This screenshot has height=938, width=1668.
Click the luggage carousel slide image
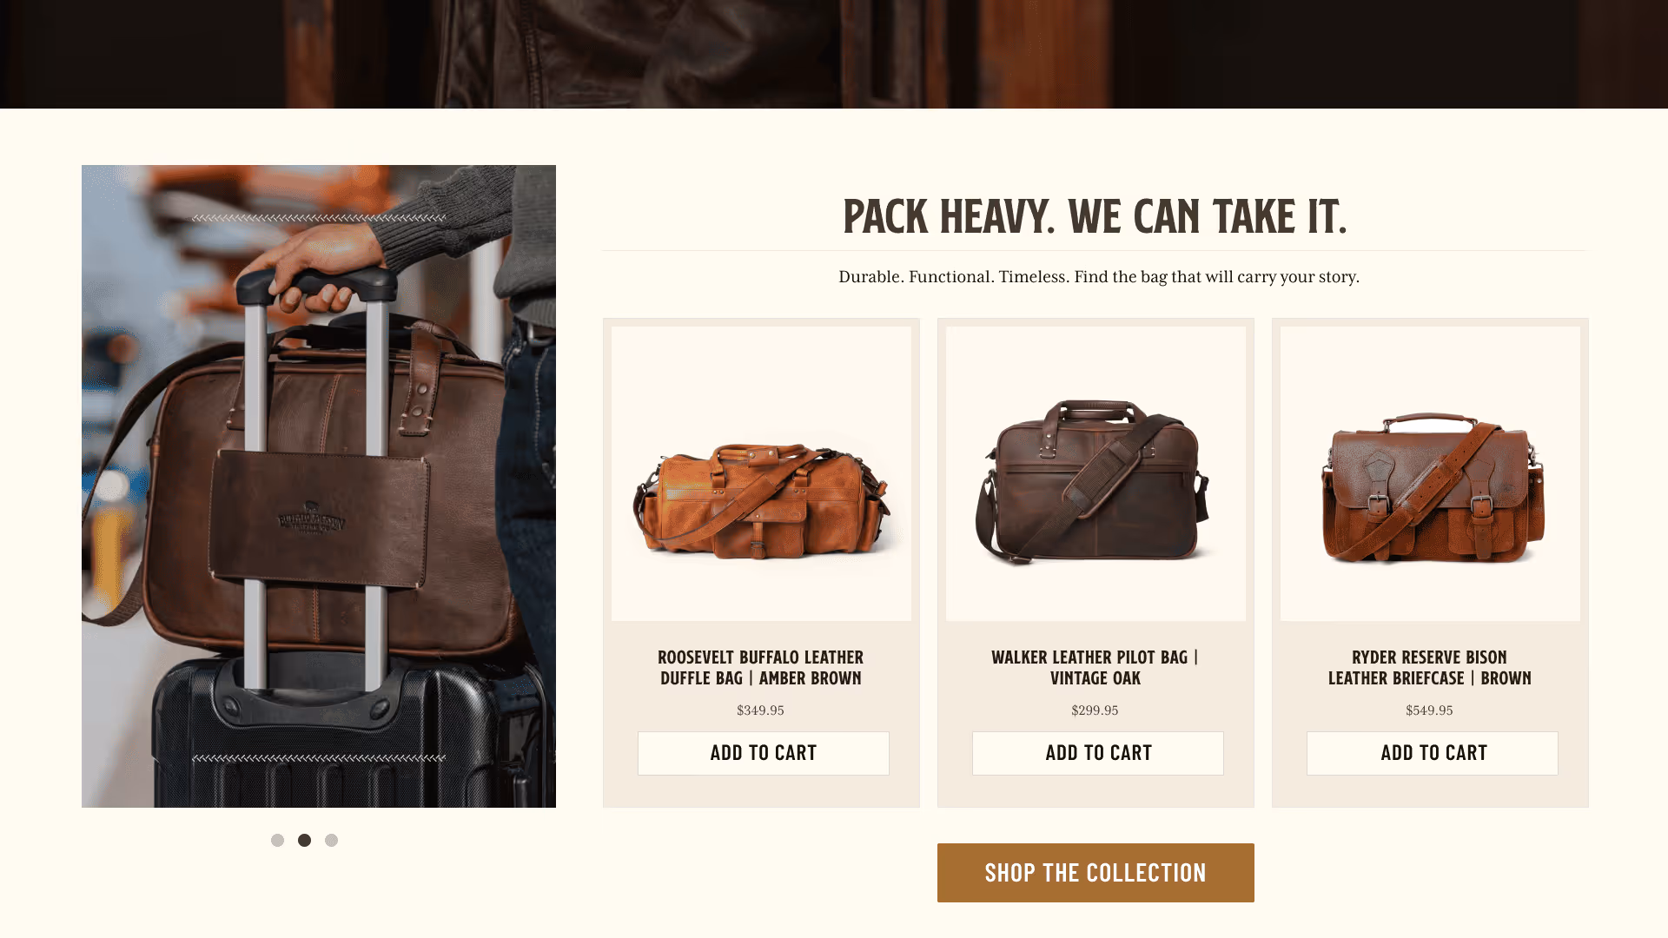pyautogui.click(x=319, y=486)
